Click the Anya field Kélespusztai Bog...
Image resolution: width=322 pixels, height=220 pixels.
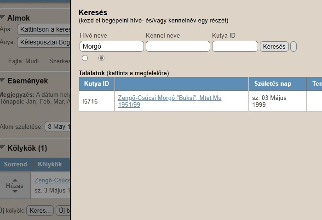(44, 43)
